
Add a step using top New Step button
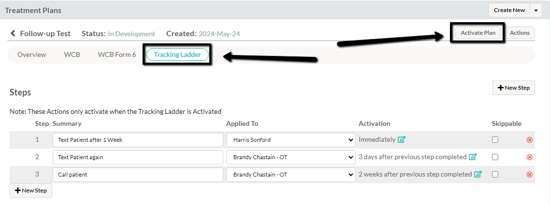pyautogui.click(x=514, y=88)
